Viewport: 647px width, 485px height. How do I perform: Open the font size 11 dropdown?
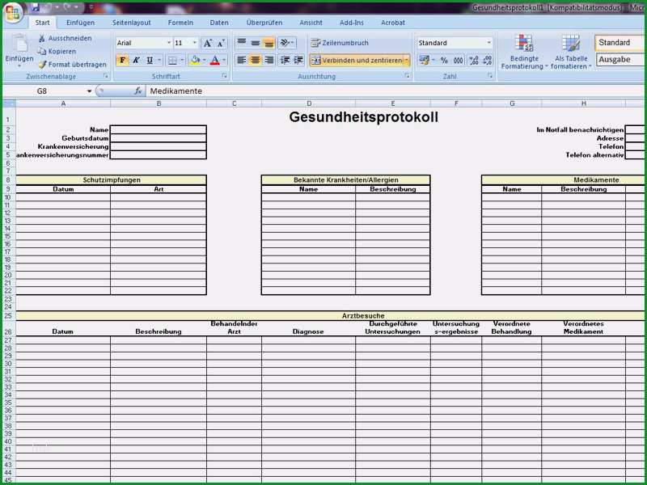[x=195, y=43]
